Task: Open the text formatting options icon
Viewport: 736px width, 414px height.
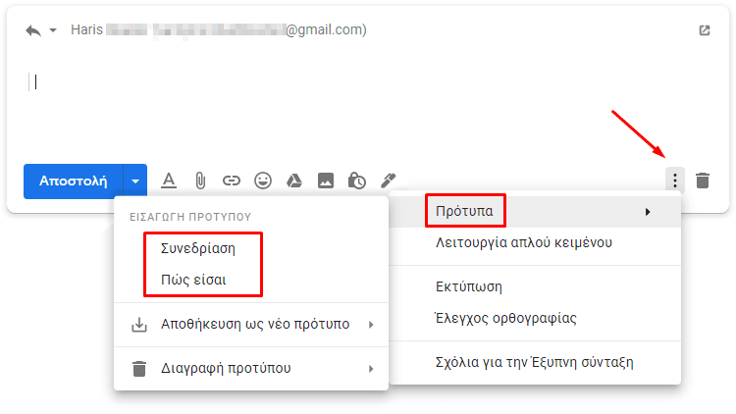Action: pyautogui.click(x=169, y=181)
